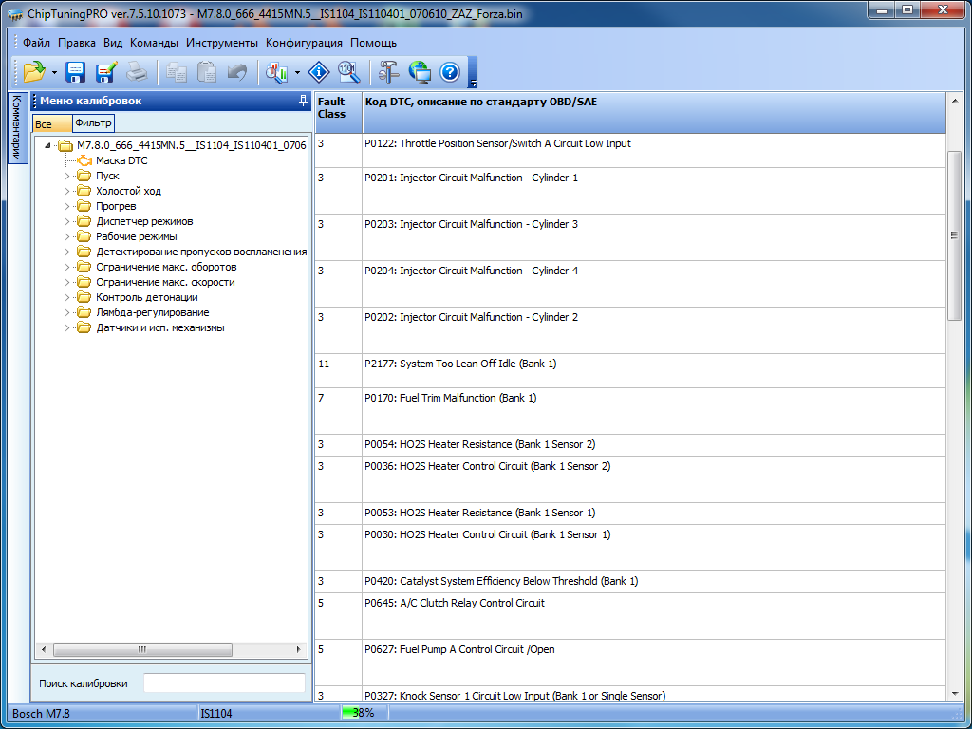Click the binary search magnifier icon

tap(348, 72)
